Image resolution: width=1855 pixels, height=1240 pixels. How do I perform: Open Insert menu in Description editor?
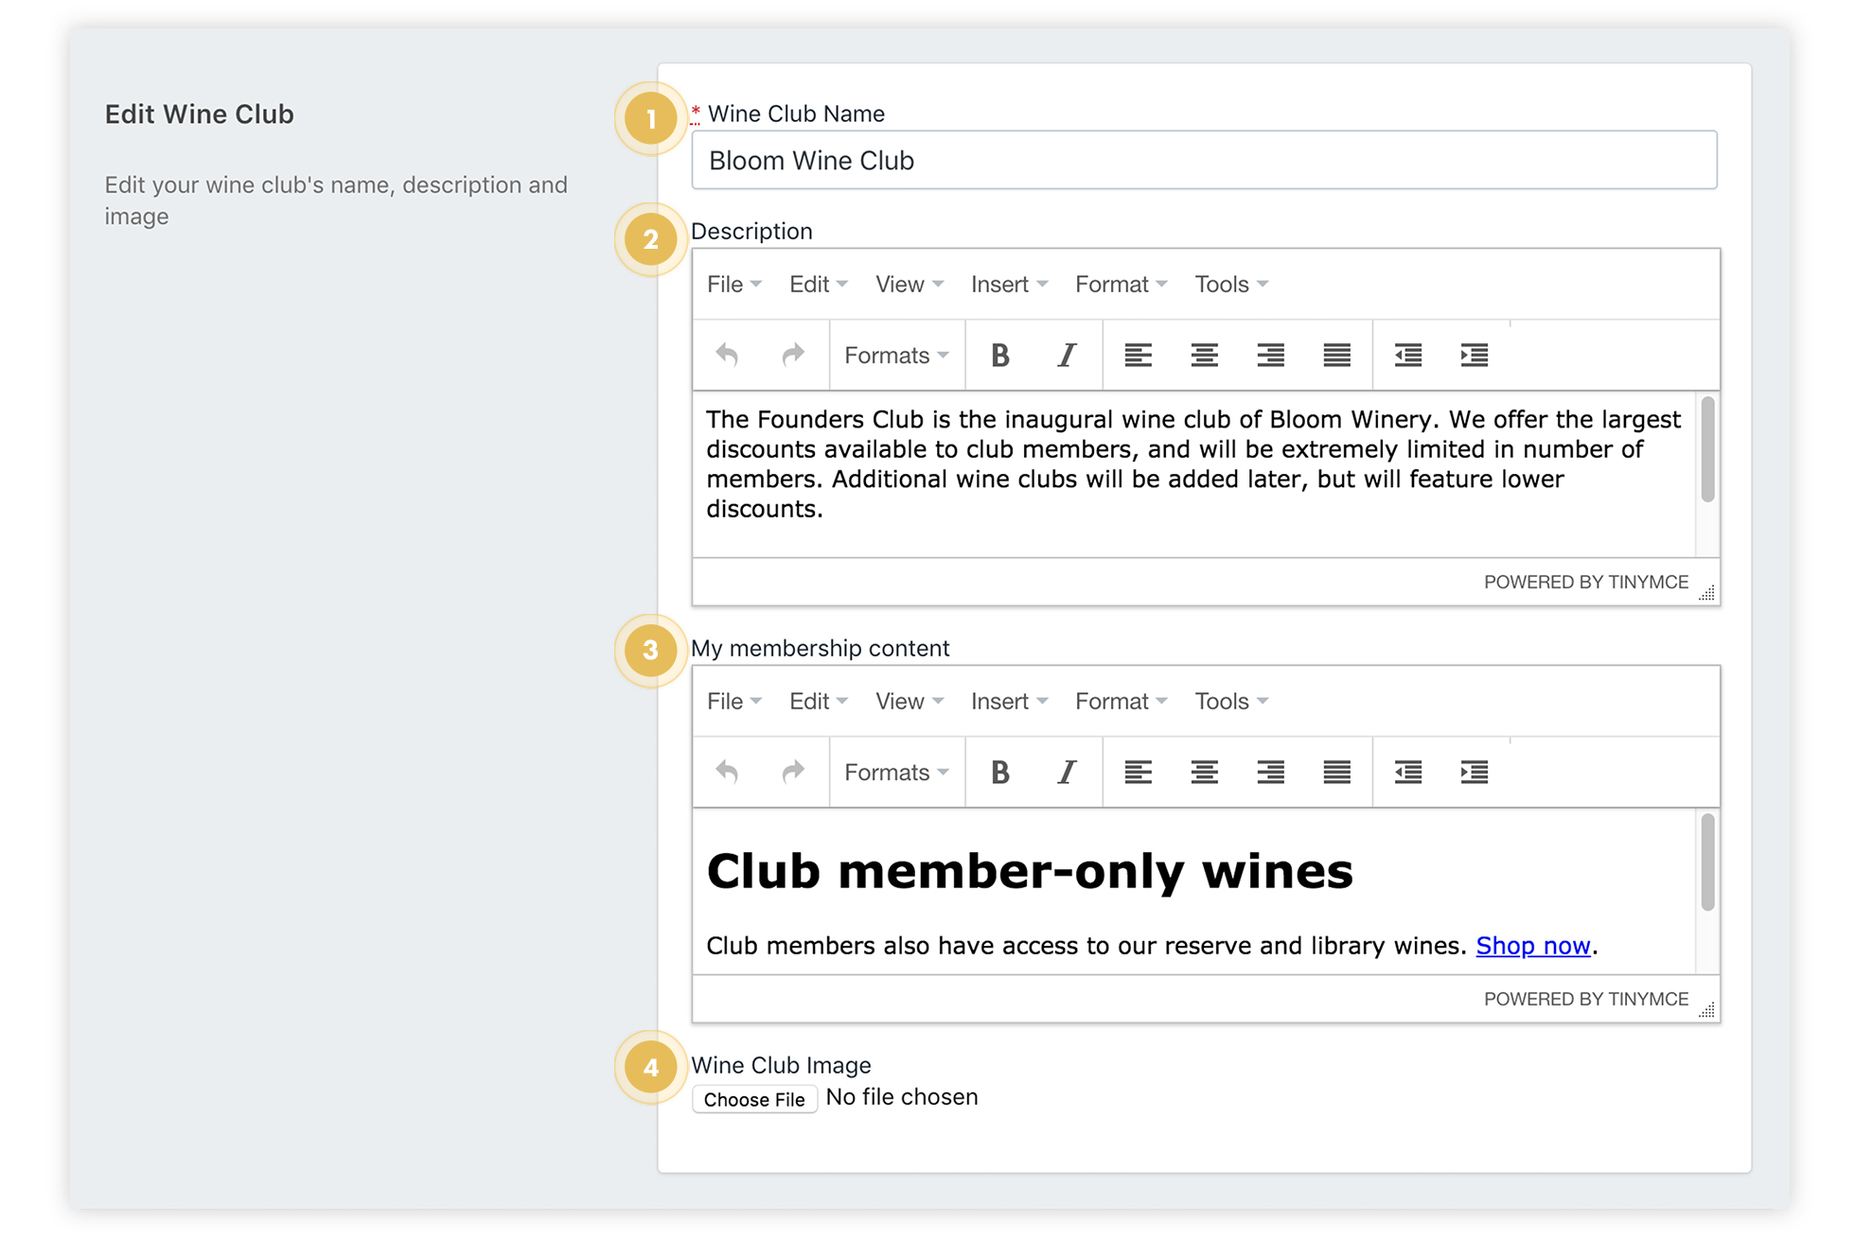click(x=1008, y=285)
